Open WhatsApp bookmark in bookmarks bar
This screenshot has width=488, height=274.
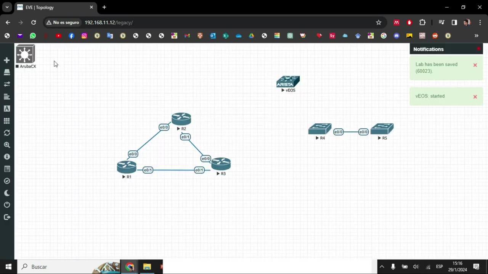pos(33,36)
